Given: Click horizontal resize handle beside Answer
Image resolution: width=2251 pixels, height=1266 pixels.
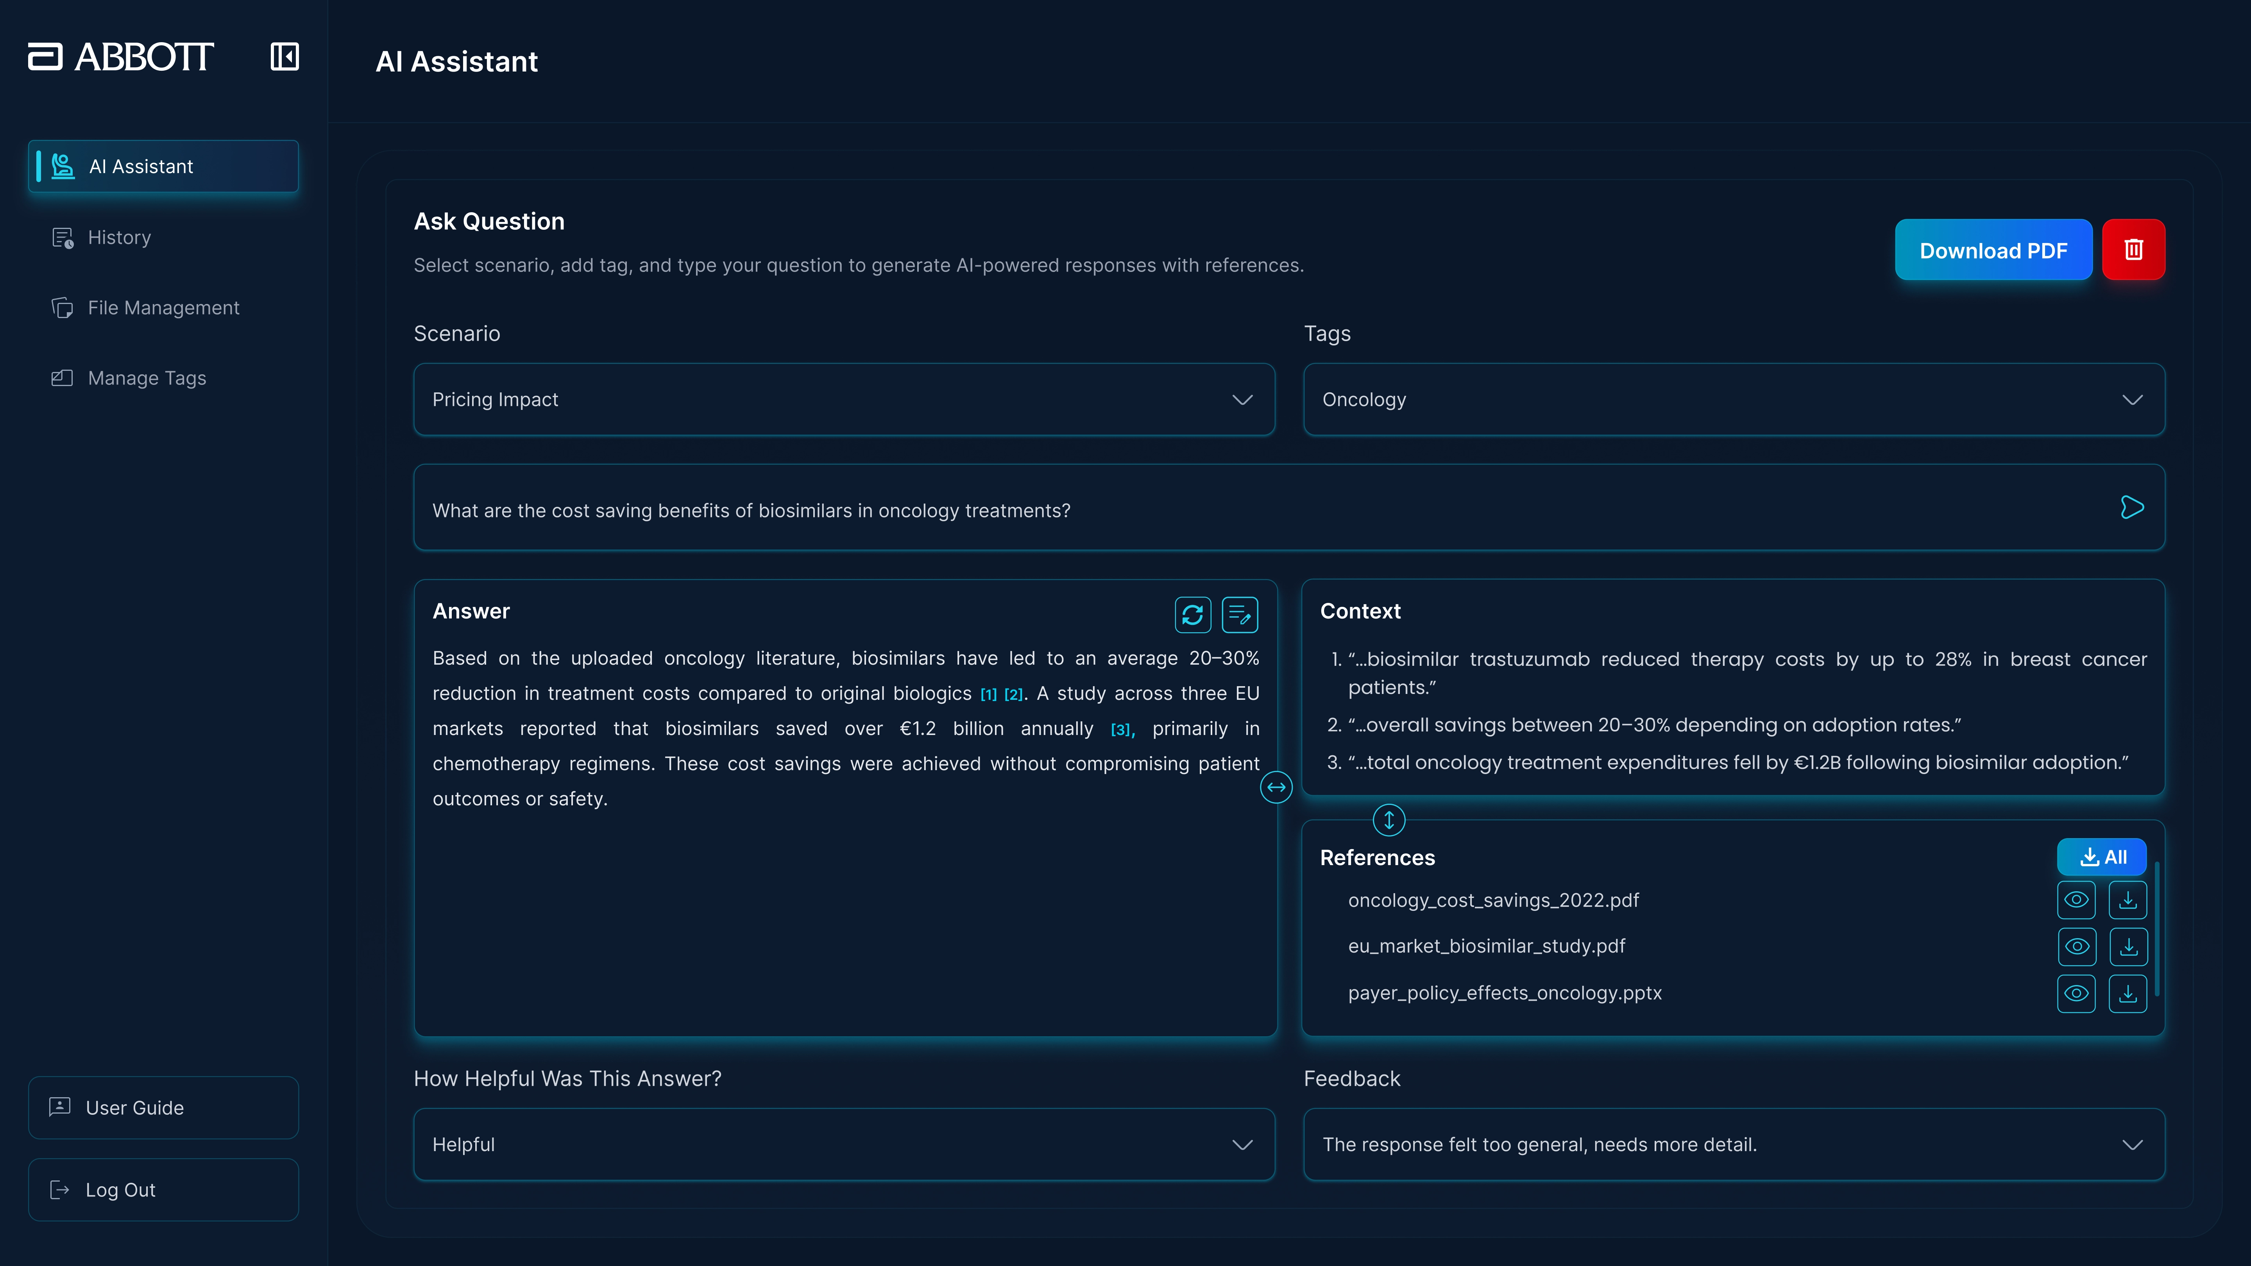Looking at the screenshot, I should coord(1276,787).
